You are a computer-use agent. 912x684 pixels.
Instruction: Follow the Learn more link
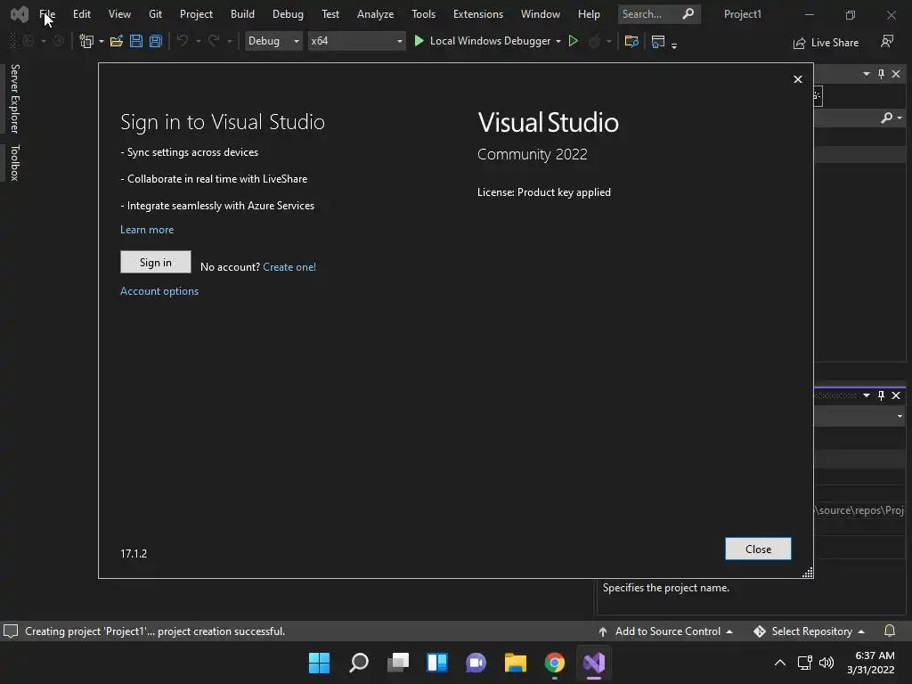[x=147, y=230]
